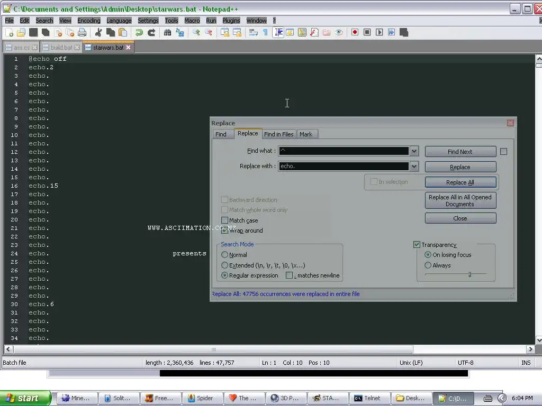Click the horizontal scrollbar right arrow

pyautogui.click(x=530, y=349)
